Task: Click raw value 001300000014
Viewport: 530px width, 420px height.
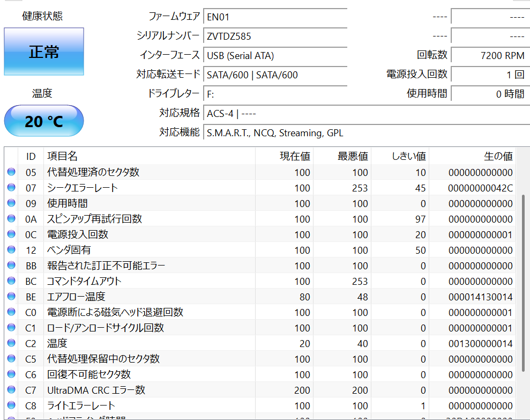Action: pyautogui.click(x=480, y=344)
